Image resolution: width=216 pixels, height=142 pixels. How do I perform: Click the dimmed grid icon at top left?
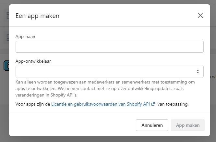click(7, 15)
